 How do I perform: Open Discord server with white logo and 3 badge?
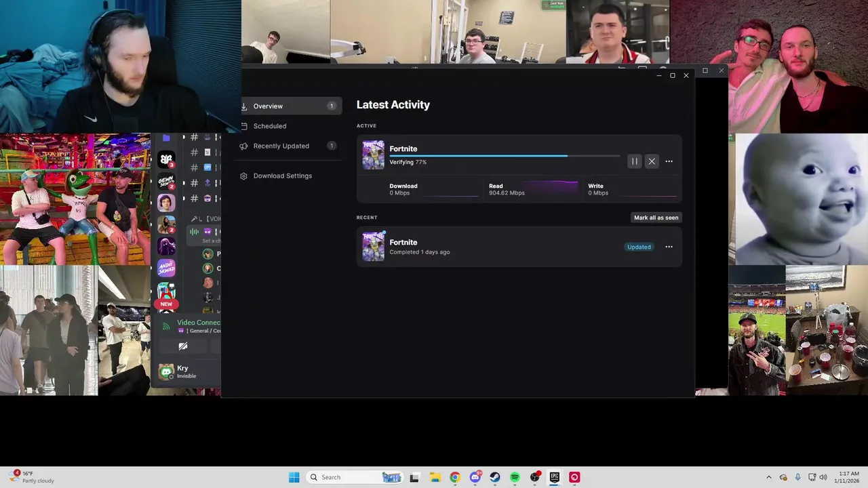[x=166, y=159]
